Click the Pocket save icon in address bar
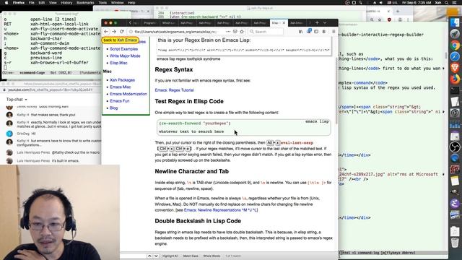 235,32
